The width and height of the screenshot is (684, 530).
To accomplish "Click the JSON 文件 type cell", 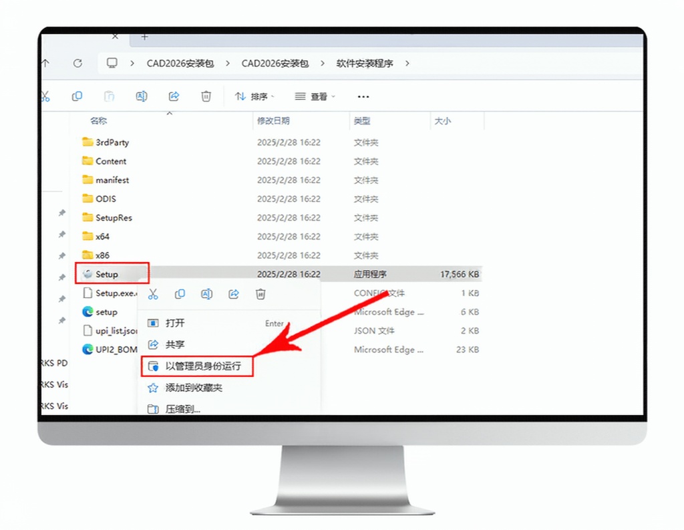I will (374, 330).
